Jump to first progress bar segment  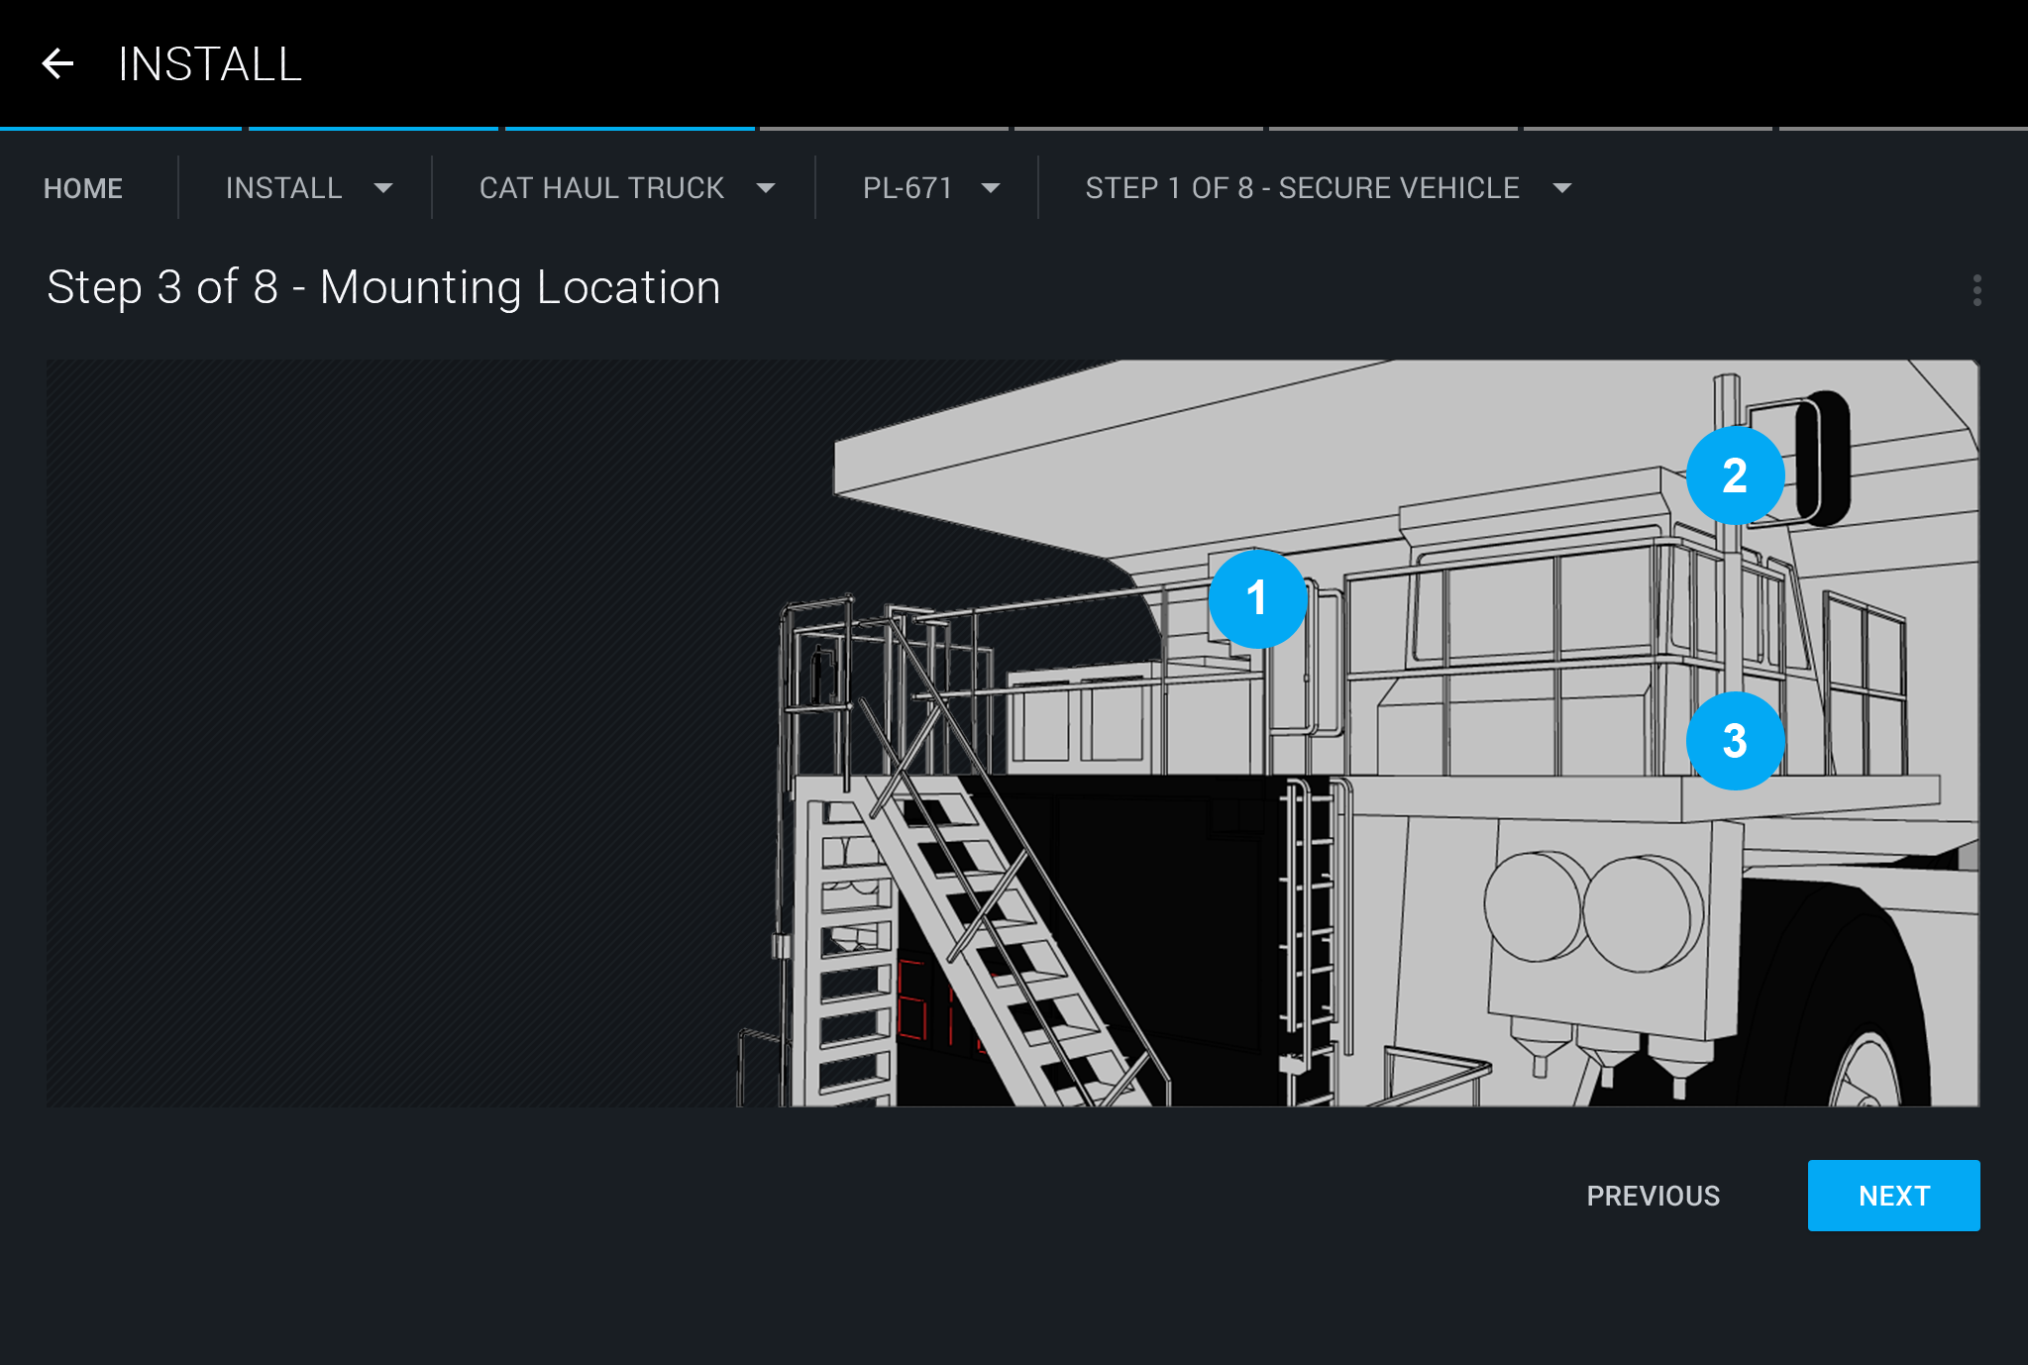point(121,129)
